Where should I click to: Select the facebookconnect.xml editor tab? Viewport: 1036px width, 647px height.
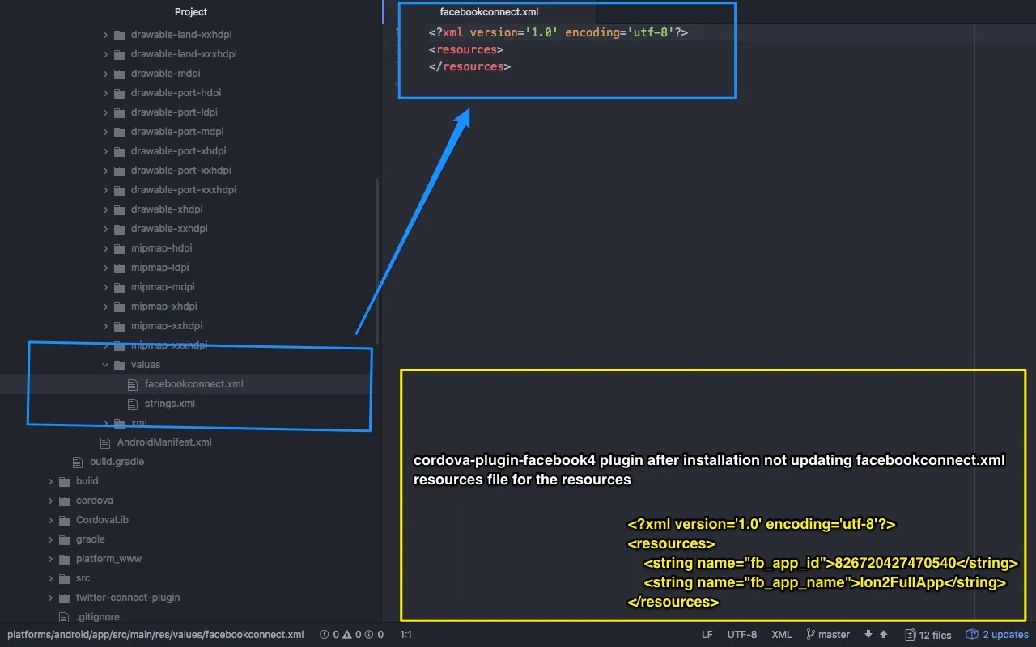point(489,12)
